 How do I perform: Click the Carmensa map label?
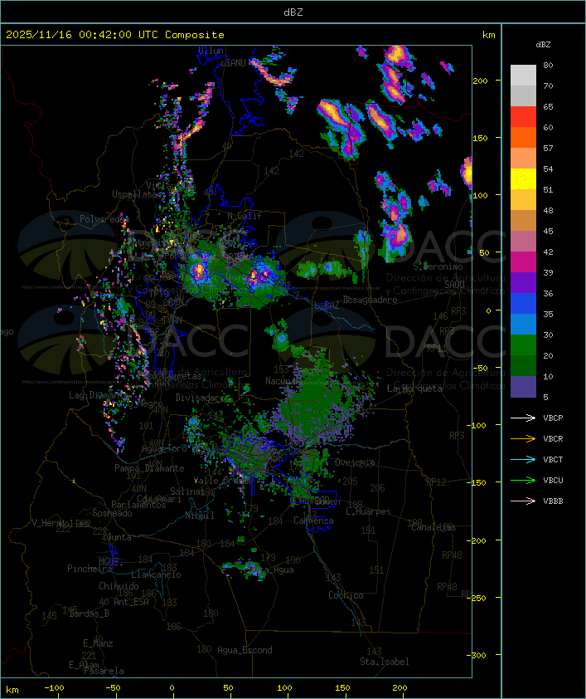(x=313, y=521)
